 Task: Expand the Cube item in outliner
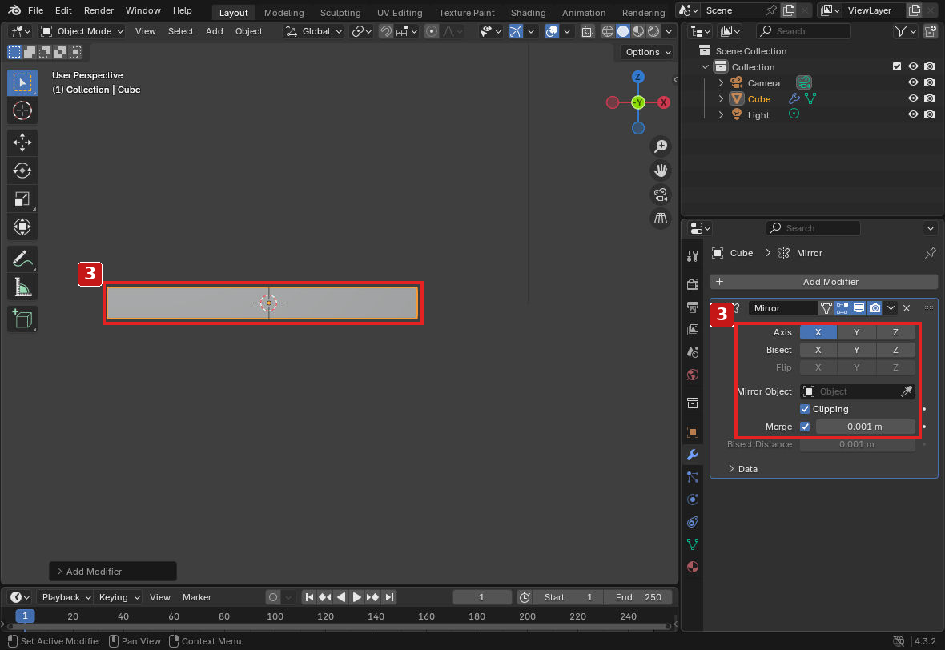pyautogui.click(x=721, y=98)
